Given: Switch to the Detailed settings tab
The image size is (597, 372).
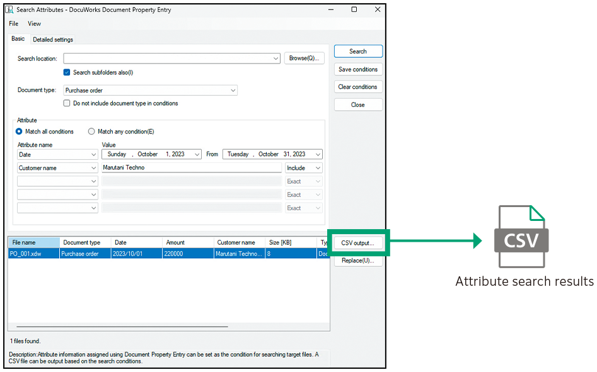Looking at the screenshot, I should click(52, 39).
